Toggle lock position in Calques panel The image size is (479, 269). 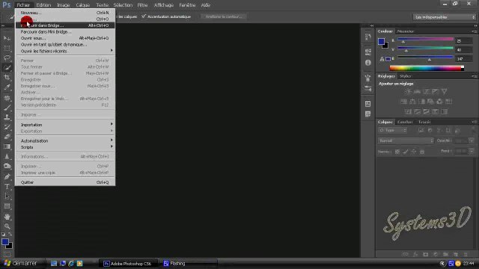tap(414, 152)
